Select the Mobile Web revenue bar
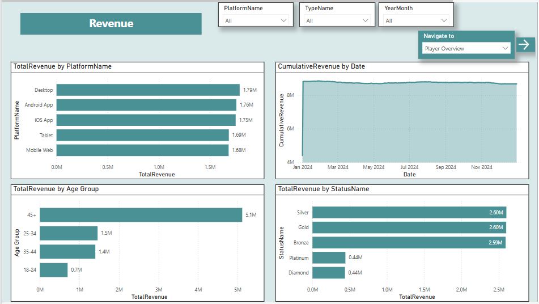The width and height of the screenshot is (539, 304). [x=142, y=150]
